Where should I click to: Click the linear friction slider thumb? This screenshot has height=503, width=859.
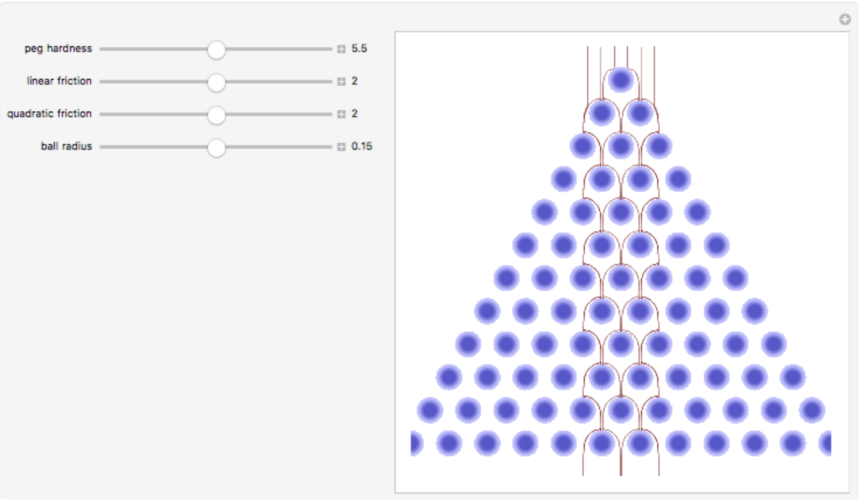click(x=216, y=82)
